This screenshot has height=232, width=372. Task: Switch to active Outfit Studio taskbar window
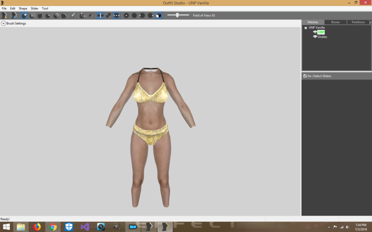pos(165,227)
